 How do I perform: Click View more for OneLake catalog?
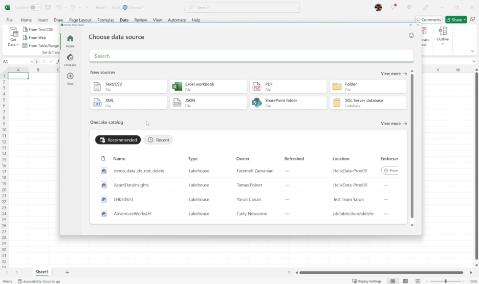(x=394, y=124)
